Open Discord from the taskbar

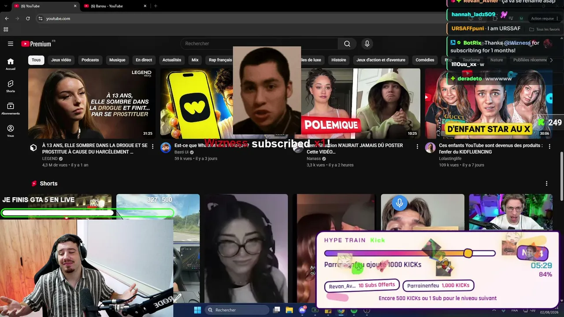pyautogui.click(x=302, y=310)
